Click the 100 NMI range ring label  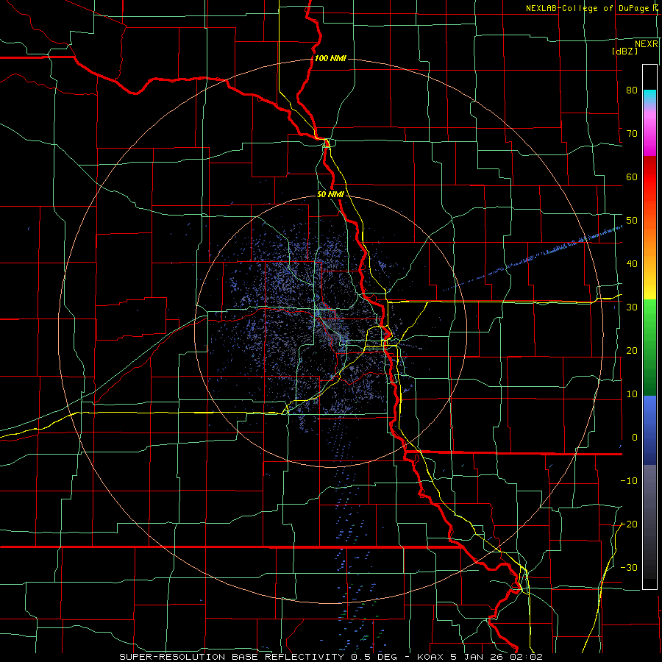pos(330,58)
